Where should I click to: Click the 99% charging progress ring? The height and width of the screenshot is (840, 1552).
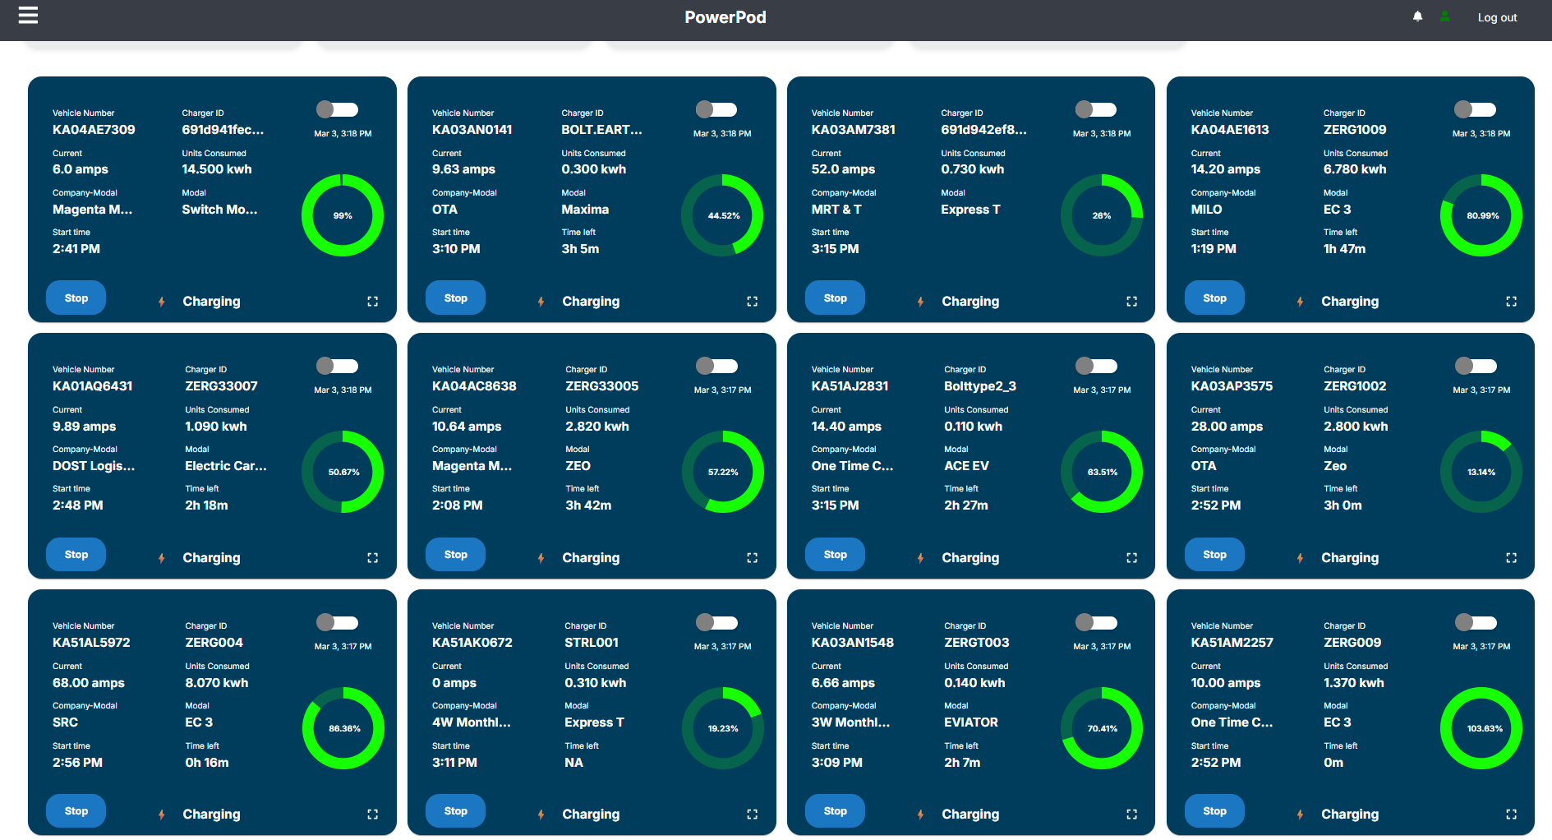(x=342, y=215)
